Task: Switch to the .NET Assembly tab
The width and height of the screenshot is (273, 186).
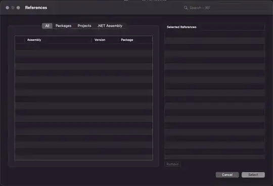Action: pos(110,26)
